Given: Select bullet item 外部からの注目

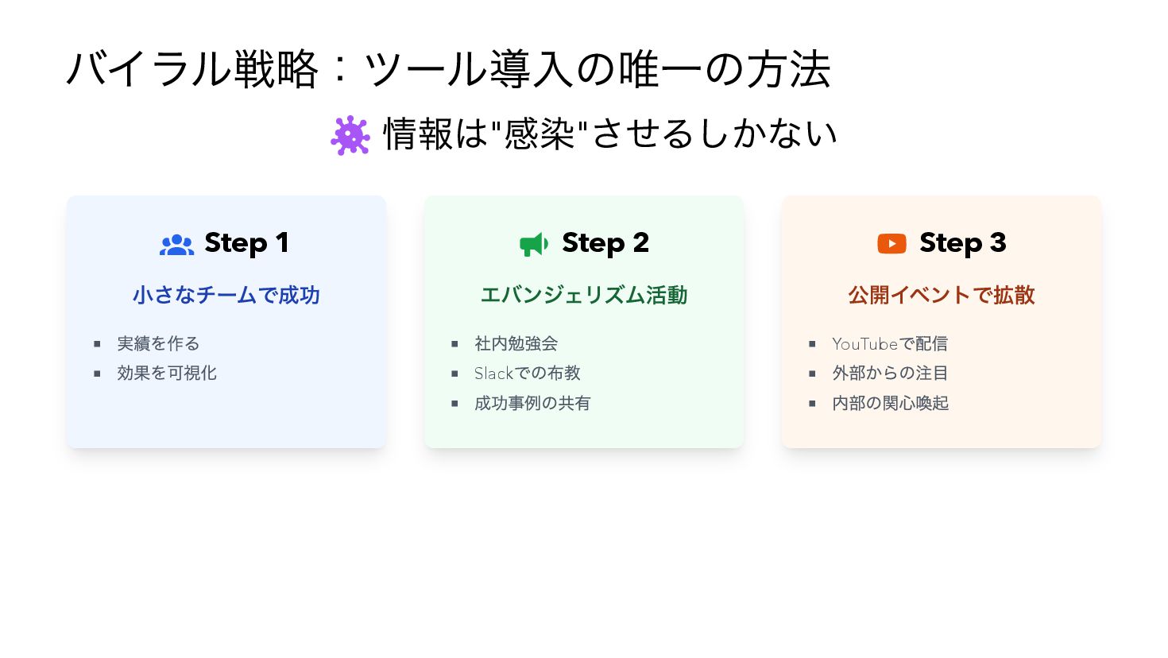Looking at the screenshot, I should pos(890,373).
